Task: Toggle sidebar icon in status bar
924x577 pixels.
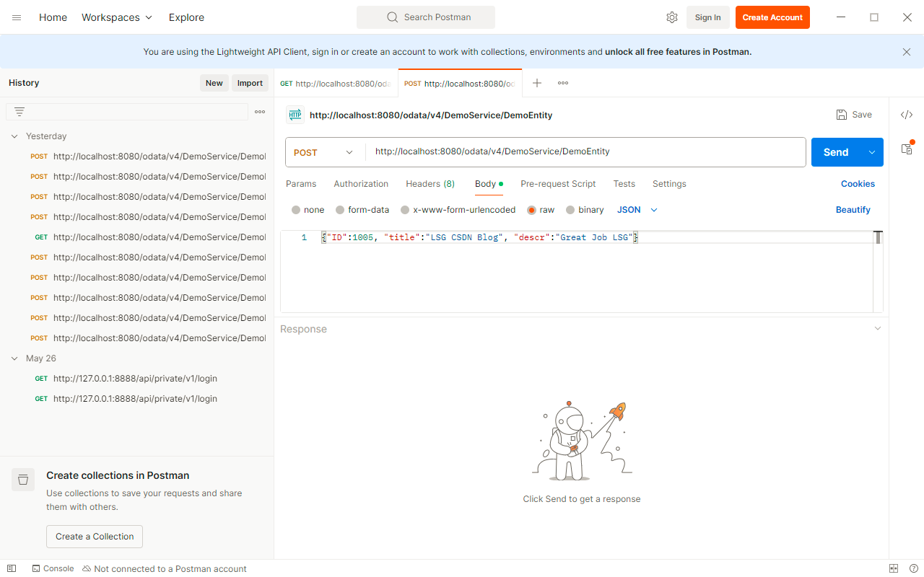Action: 12,568
